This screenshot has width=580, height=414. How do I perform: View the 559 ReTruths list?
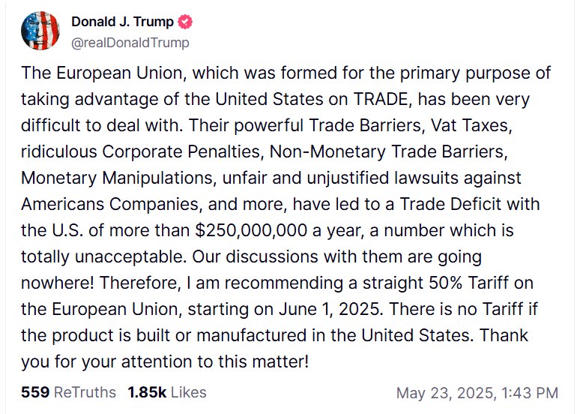point(68,392)
